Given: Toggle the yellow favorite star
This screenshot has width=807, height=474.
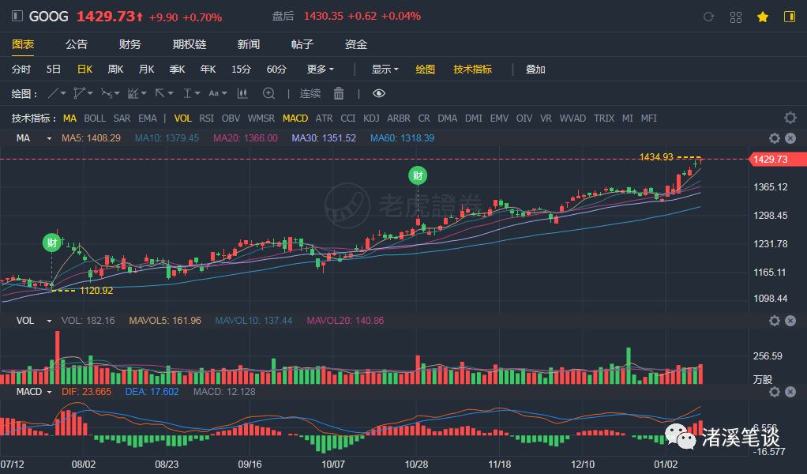Looking at the screenshot, I should pyautogui.click(x=762, y=17).
